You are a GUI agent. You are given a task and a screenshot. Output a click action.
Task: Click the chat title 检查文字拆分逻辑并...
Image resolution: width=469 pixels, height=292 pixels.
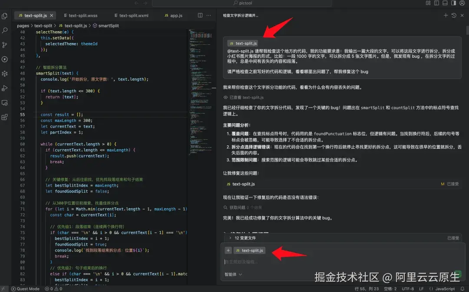click(241, 16)
